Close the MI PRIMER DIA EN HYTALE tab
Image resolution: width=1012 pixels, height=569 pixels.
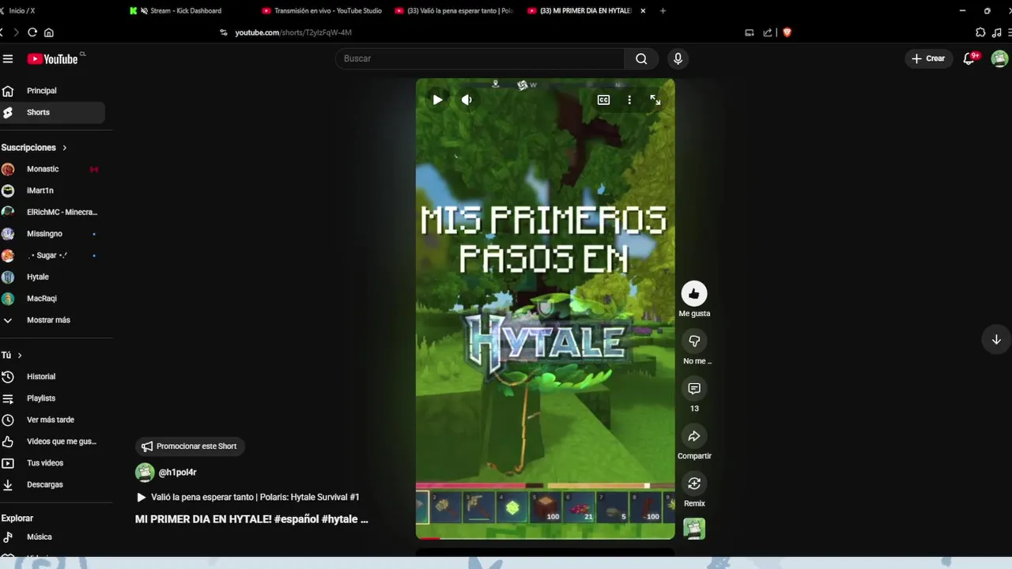pyautogui.click(x=643, y=11)
